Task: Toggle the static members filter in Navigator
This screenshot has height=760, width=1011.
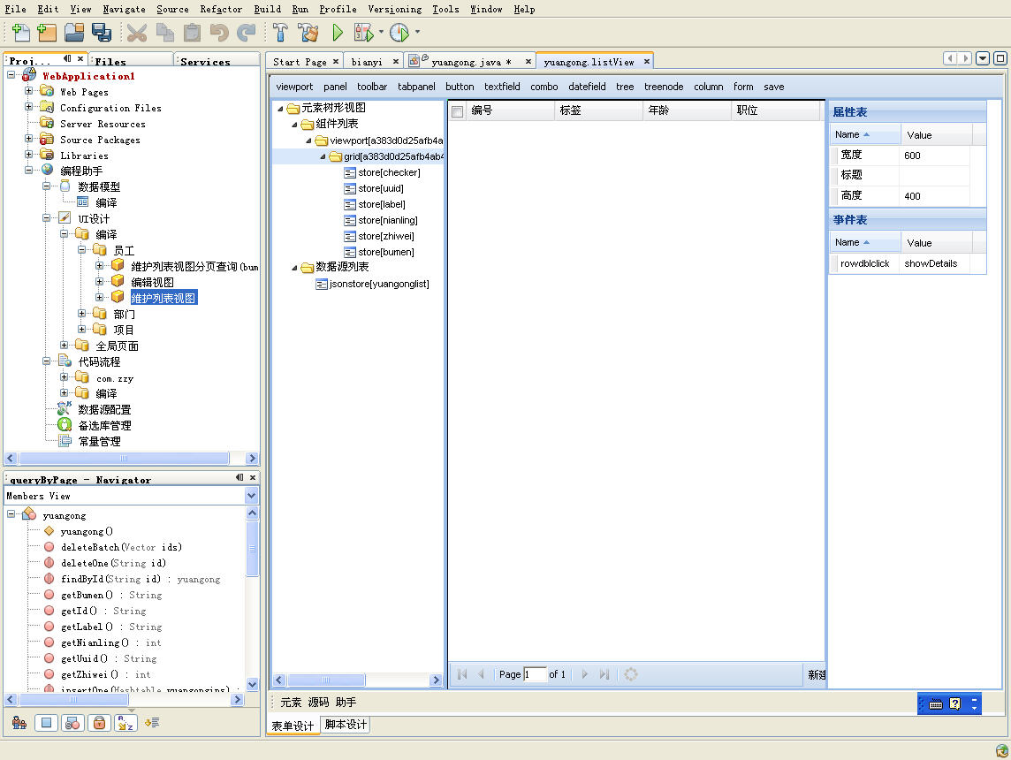Action: click(x=72, y=722)
